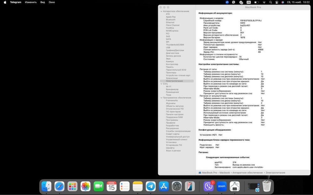Open the Telegram application menu
The image size is (313, 195).
16,2
